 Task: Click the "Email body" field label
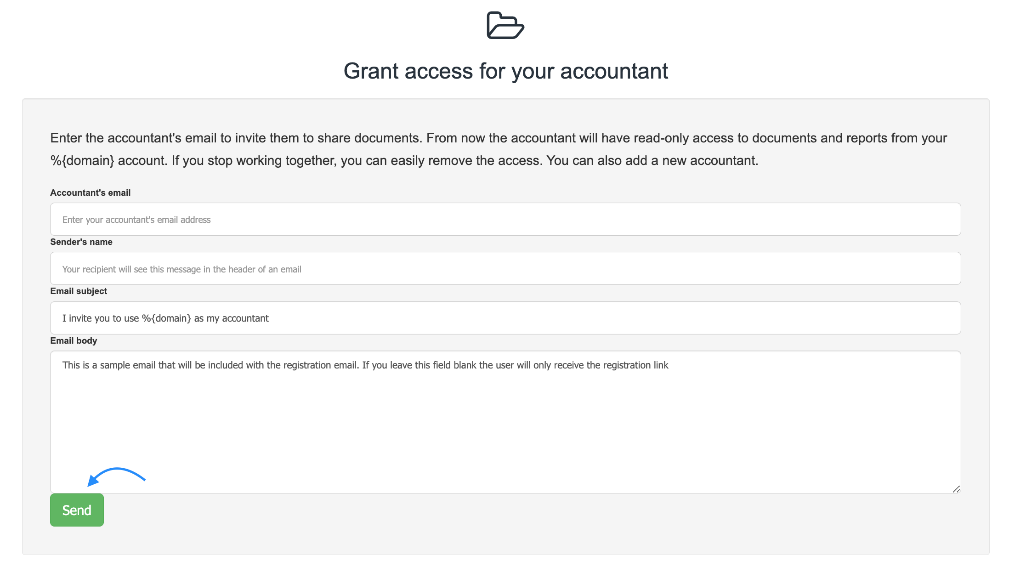[x=74, y=340]
